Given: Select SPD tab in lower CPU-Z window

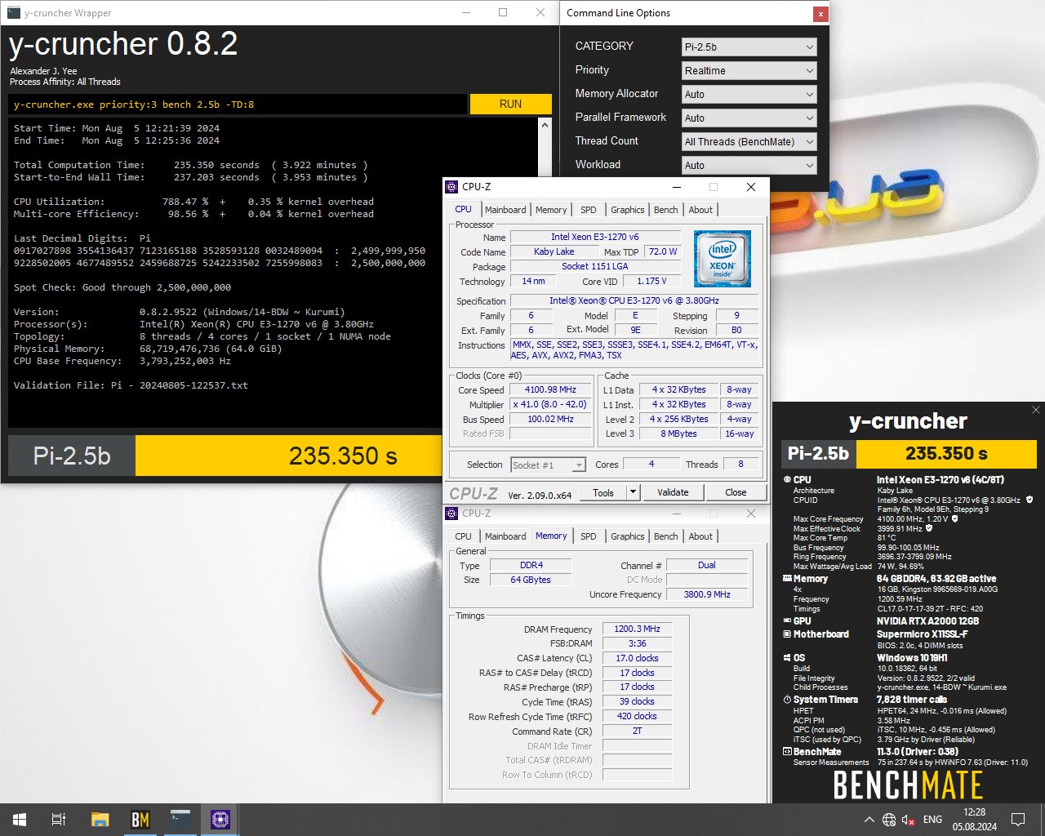Looking at the screenshot, I should tap(589, 536).
